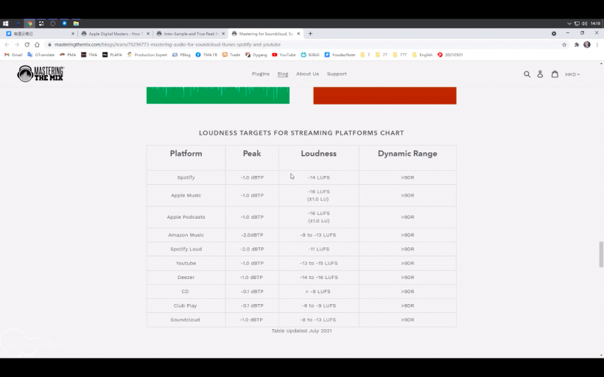Click the site search magnifier icon
604x377 pixels.
[x=527, y=74]
